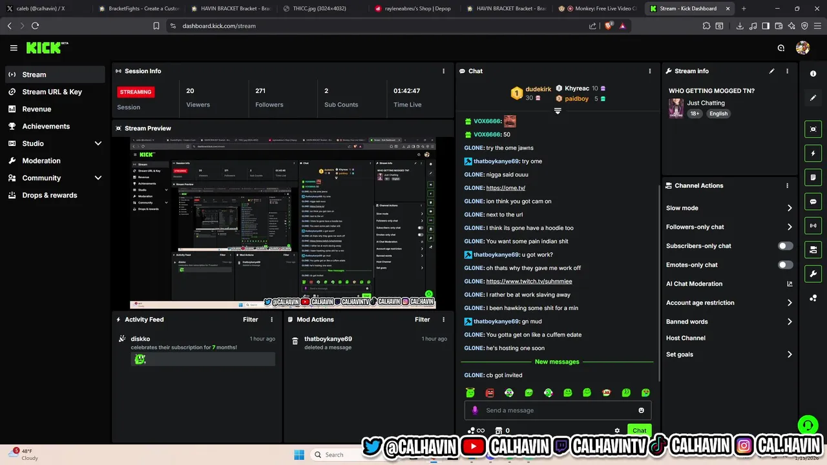The height and width of the screenshot is (465, 827).
Task: Collapse the chat leaderboard arrow
Action: 558,111
